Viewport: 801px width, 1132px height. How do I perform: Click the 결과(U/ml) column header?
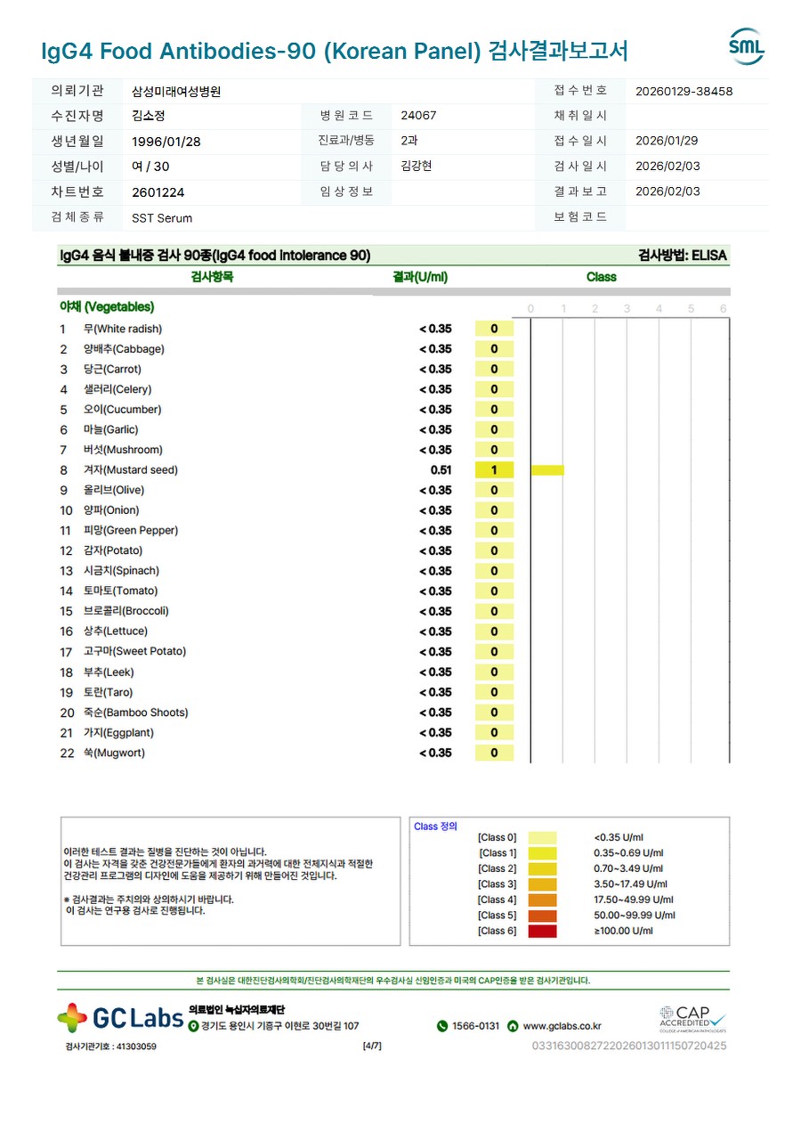coord(420,277)
